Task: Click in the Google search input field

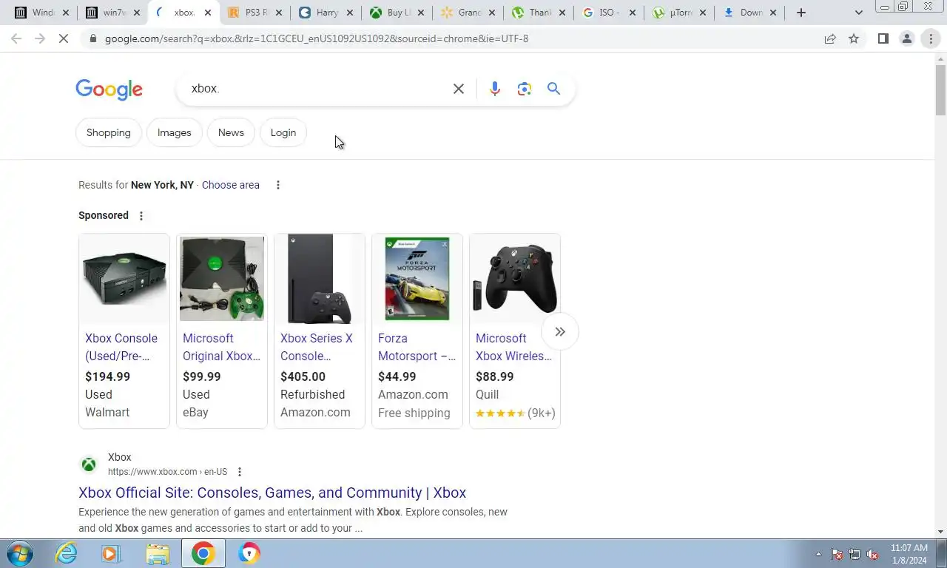Action: click(318, 89)
